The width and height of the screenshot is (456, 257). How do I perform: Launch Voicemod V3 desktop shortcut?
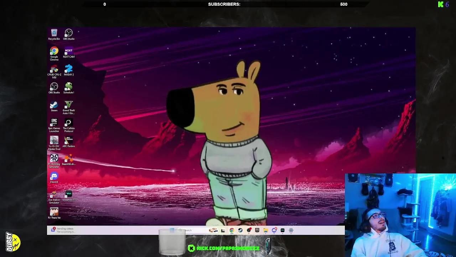69,196
